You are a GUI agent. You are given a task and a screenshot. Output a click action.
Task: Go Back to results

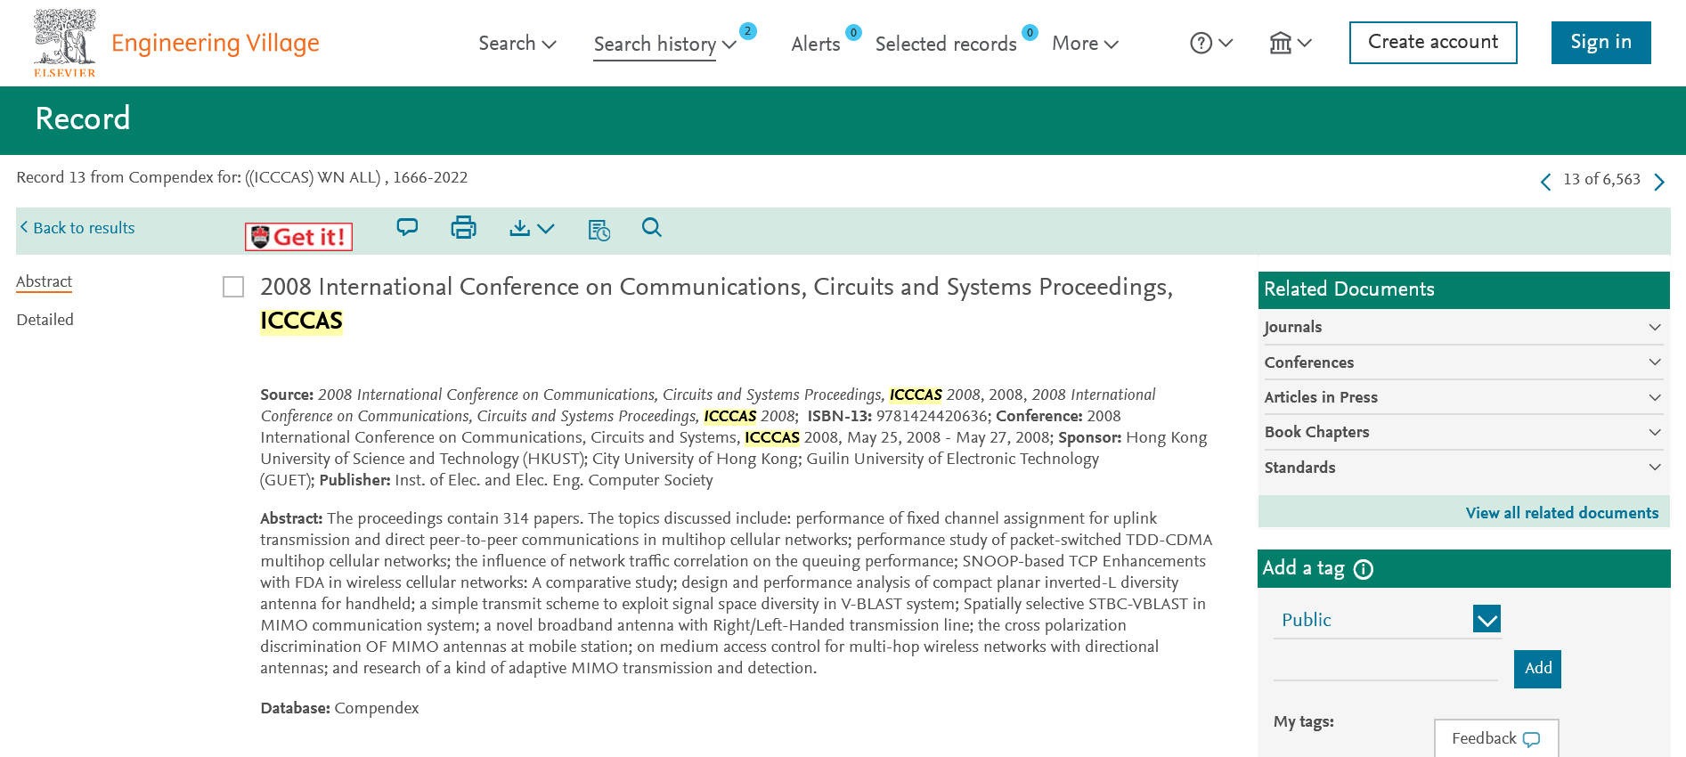point(77,228)
